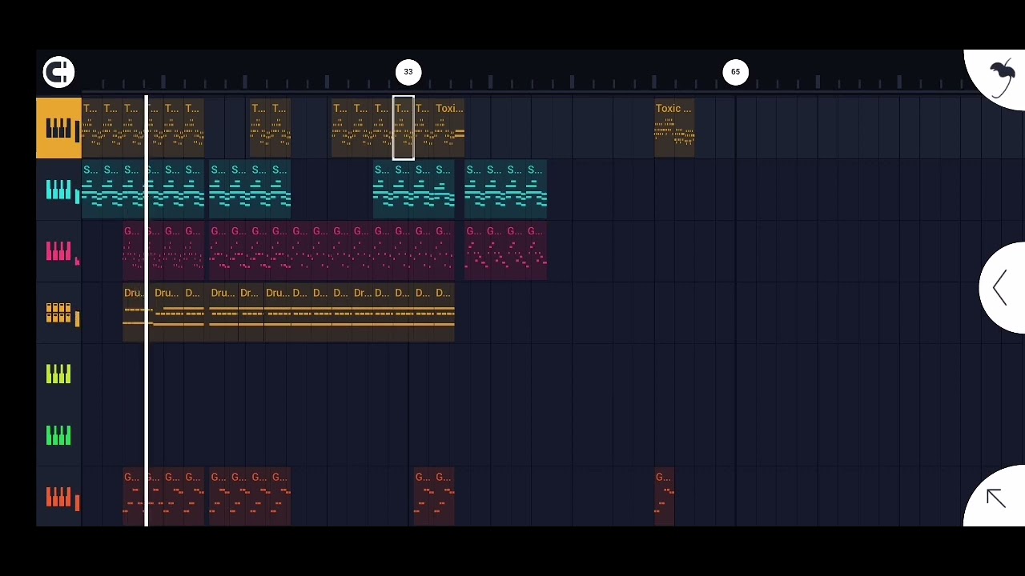The height and width of the screenshot is (576, 1025).
Task: Select the lime keyboard track icon
Action: [x=58, y=374]
